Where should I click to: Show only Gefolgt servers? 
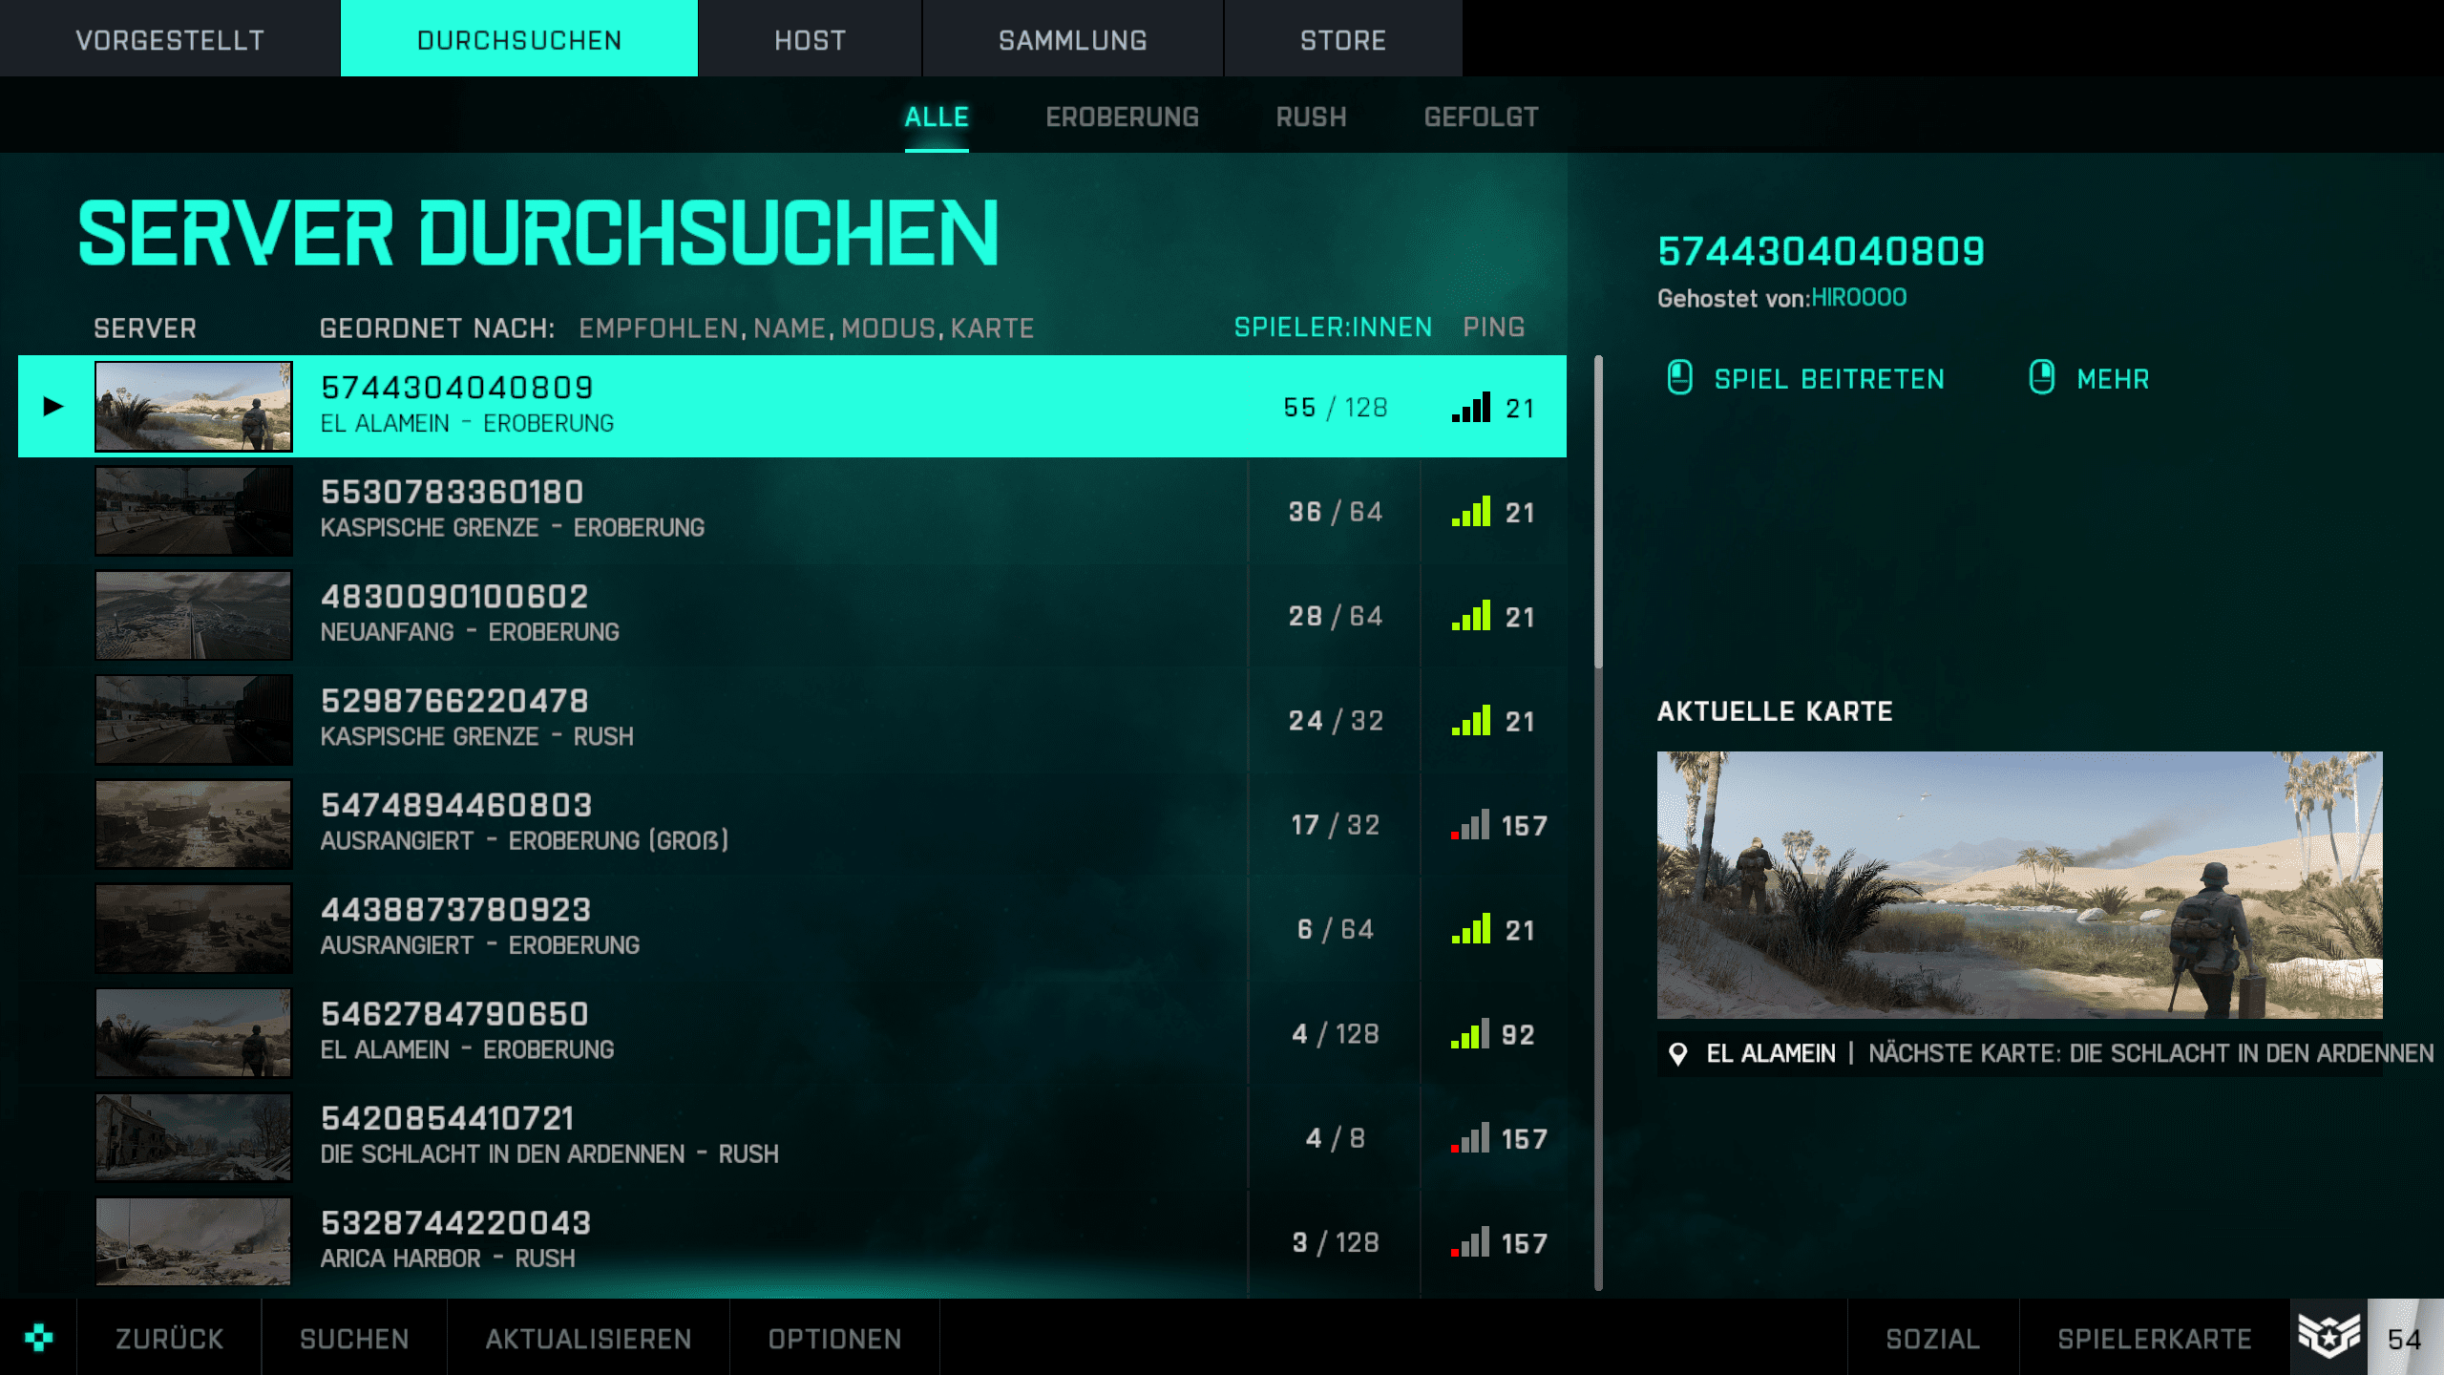1481,116
